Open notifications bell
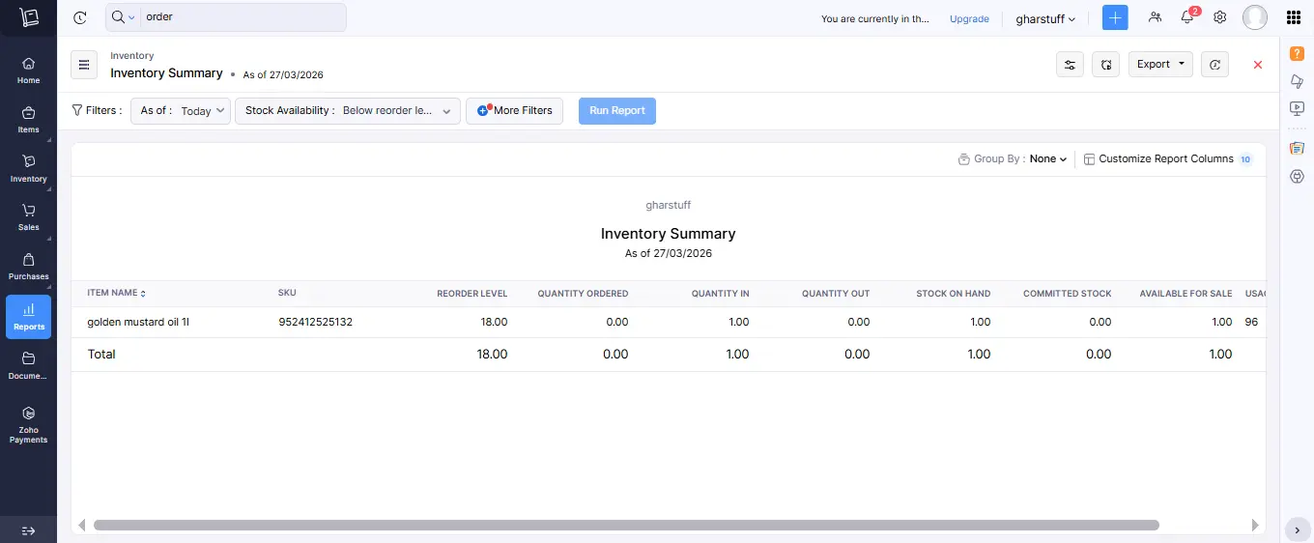 coord(1187,17)
